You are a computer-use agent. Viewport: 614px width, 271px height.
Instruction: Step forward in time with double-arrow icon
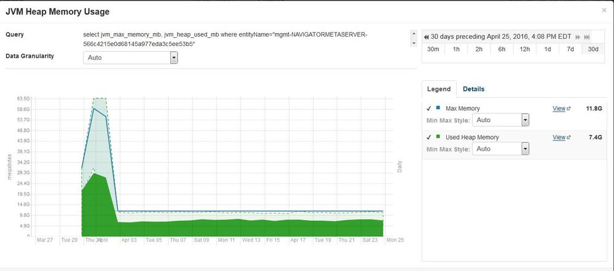pyautogui.click(x=578, y=37)
